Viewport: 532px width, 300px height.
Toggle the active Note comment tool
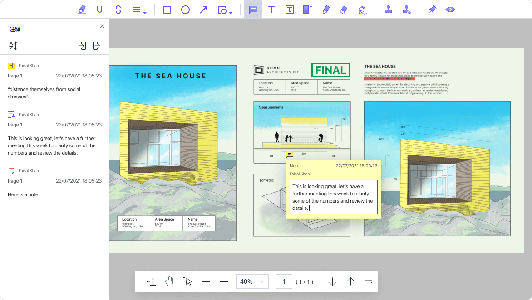(x=253, y=10)
